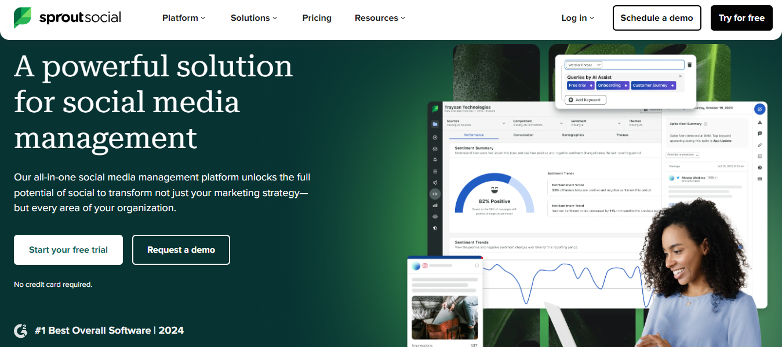Click the Add Keyword button
Viewport: 782px width, 347px height.
click(x=586, y=100)
